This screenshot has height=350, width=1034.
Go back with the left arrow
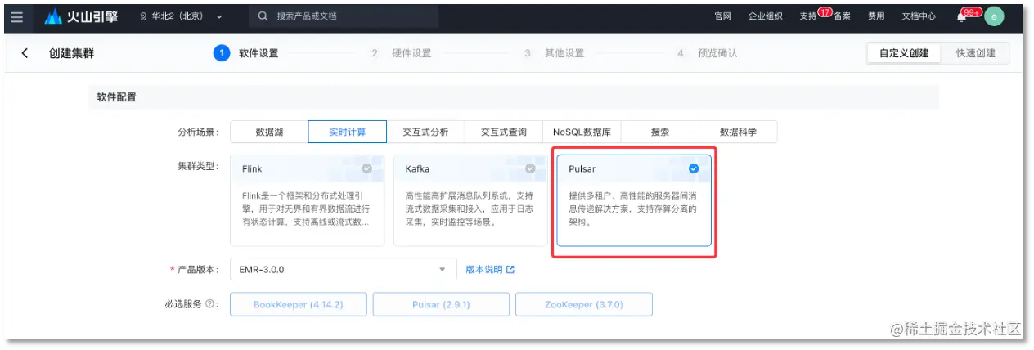[x=25, y=53]
